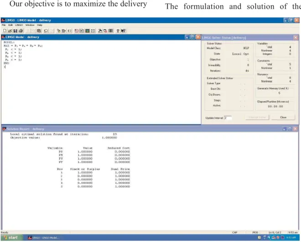Screen dimensions: 301x242
Task: Click the Undo toolbar icon
Action: click(x=46, y=31)
